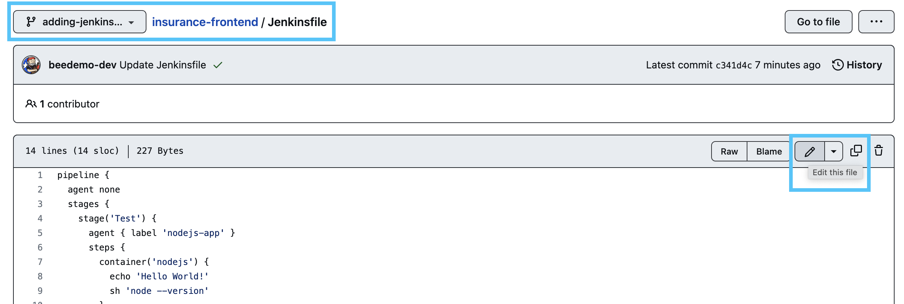Image resolution: width=904 pixels, height=304 pixels.
Task: Open the branch selector dropdown adding-jenkins...
Action: click(79, 22)
